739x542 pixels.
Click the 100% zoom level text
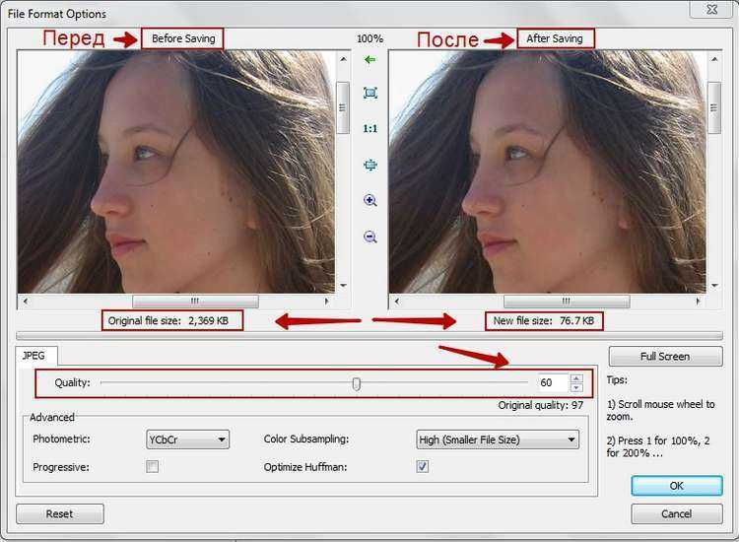click(x=369, y=38)
